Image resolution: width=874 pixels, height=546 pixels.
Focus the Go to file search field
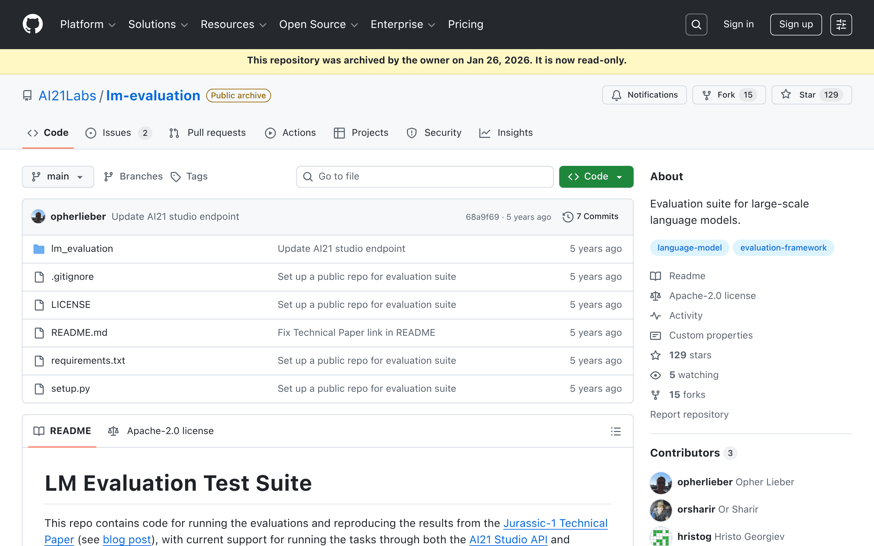(x=425, y=176)
